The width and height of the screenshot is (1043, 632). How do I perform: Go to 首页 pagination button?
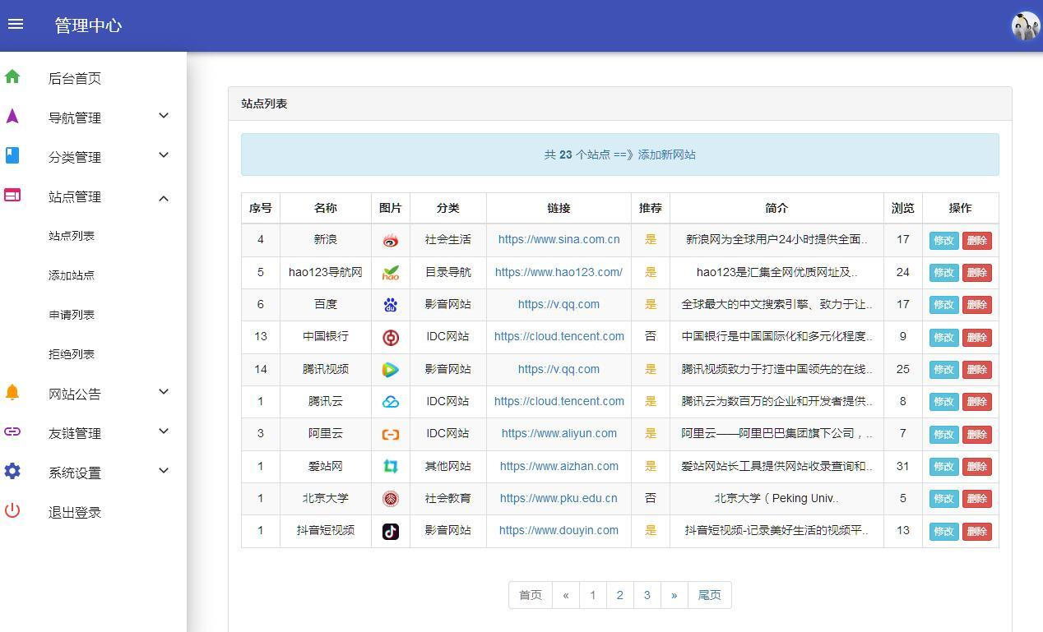[x=531, y=595]
